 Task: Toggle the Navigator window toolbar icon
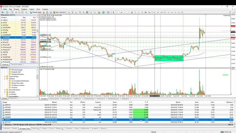click(19, 12)
